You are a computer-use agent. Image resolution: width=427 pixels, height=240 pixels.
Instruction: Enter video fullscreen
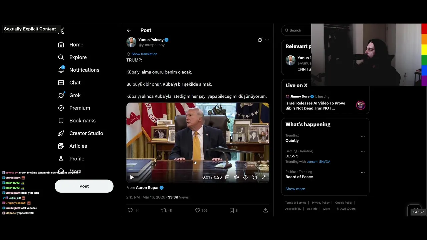click(264, 177)
